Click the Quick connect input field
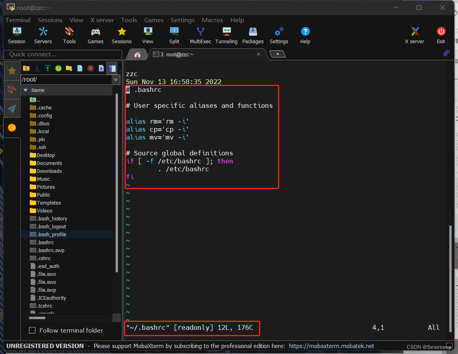458x354 pixels. (62, 55)
